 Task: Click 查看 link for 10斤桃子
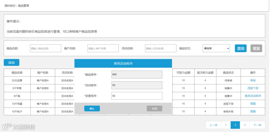click(x=253, y=111)
